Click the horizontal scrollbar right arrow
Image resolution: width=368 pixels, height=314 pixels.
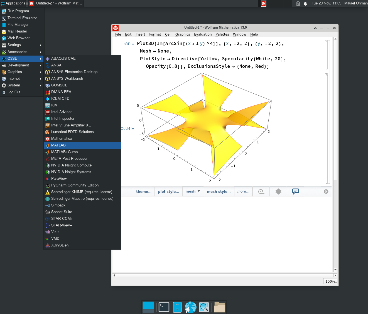(x=335, y=275)
